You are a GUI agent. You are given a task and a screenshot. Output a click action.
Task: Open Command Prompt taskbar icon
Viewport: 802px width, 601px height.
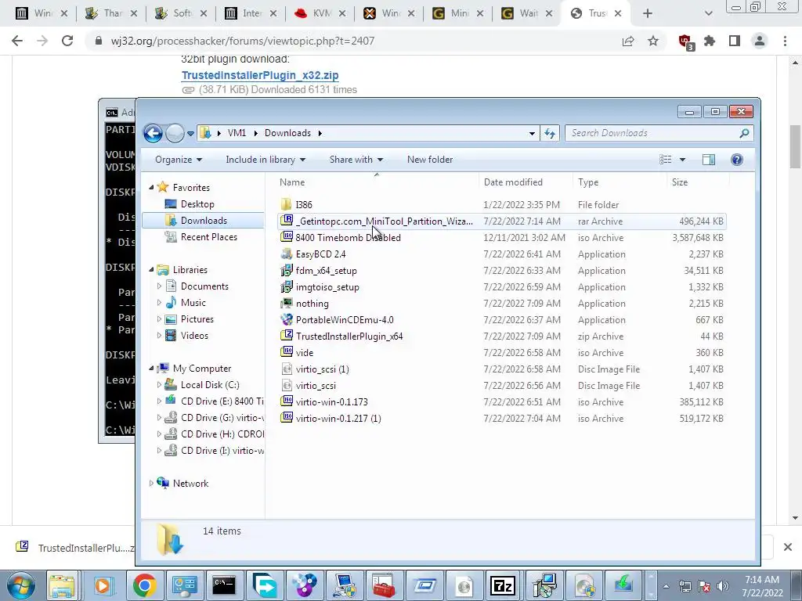(224, 585)
